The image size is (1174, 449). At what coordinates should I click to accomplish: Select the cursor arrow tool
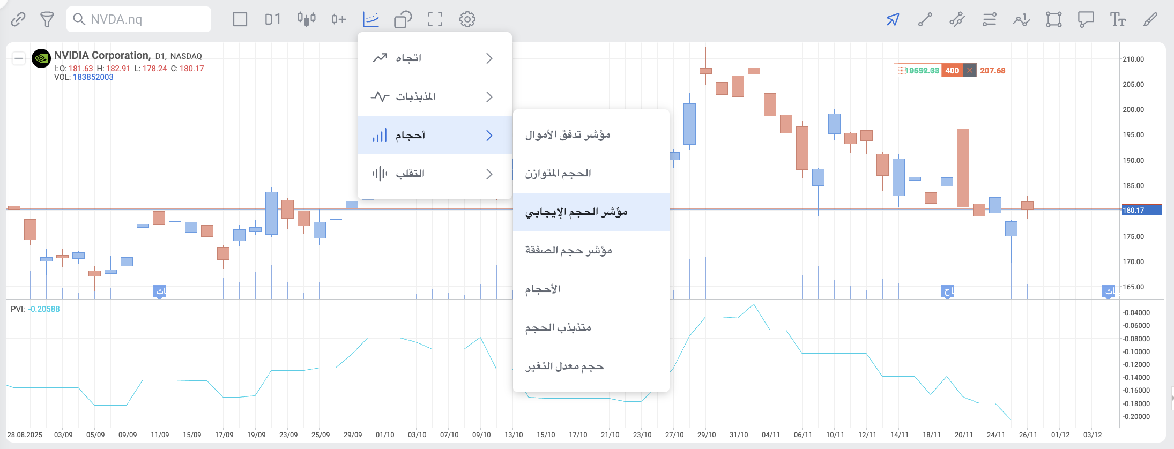point(893,20)
